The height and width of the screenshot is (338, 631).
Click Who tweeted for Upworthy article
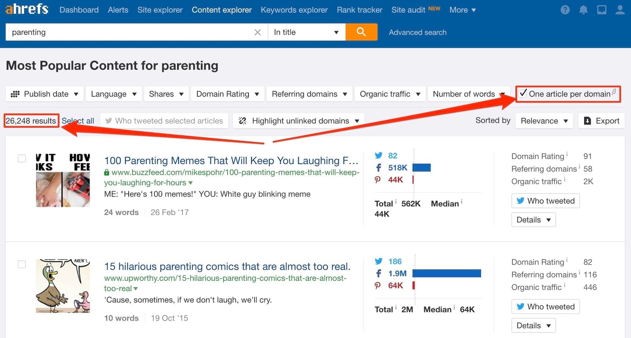[545, 306]
